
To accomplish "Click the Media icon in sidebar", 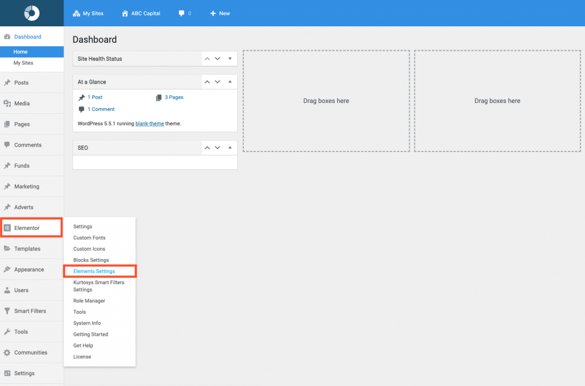I will (7, 104).
